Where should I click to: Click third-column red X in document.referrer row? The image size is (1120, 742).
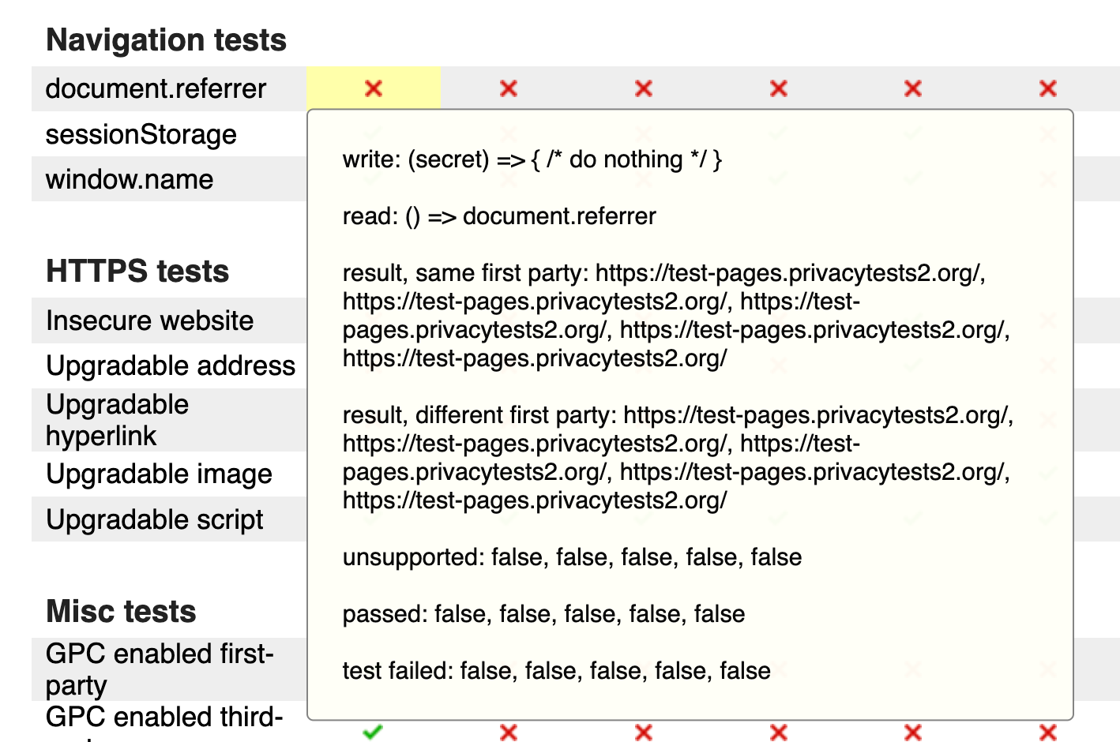tap(644, 88)
